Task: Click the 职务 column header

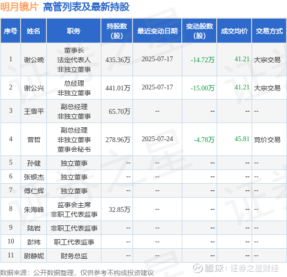Action: [74, 31]
